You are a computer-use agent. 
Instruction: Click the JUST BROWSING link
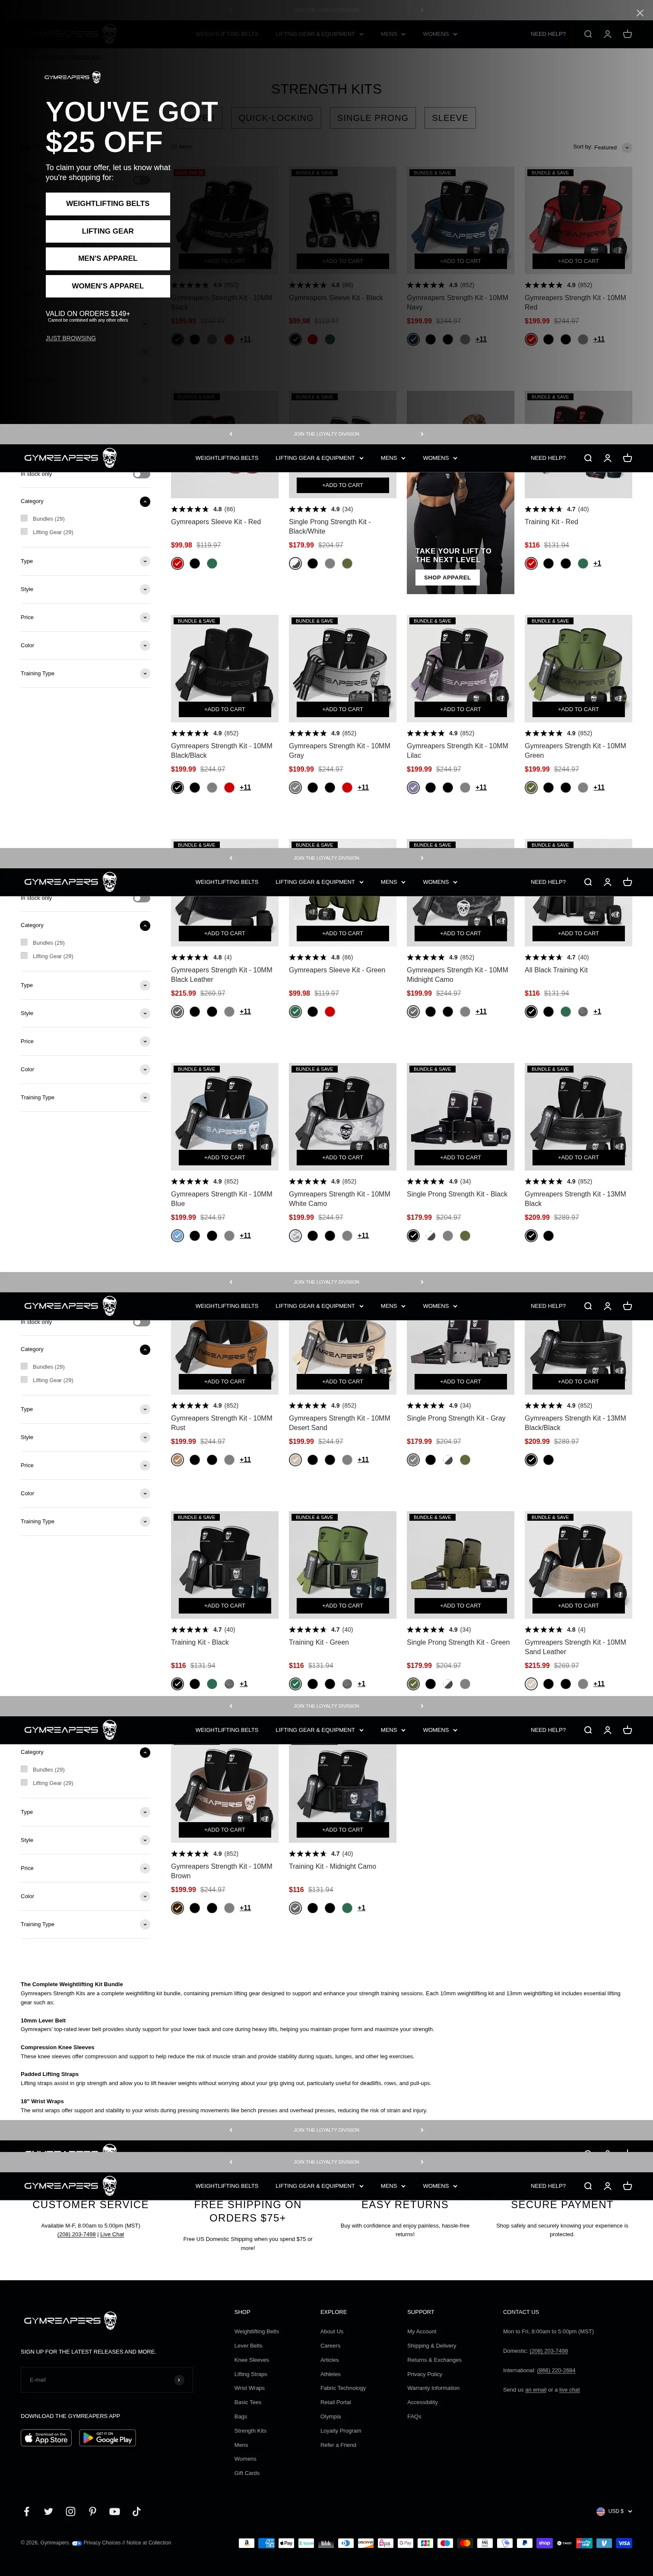(71, 338)
